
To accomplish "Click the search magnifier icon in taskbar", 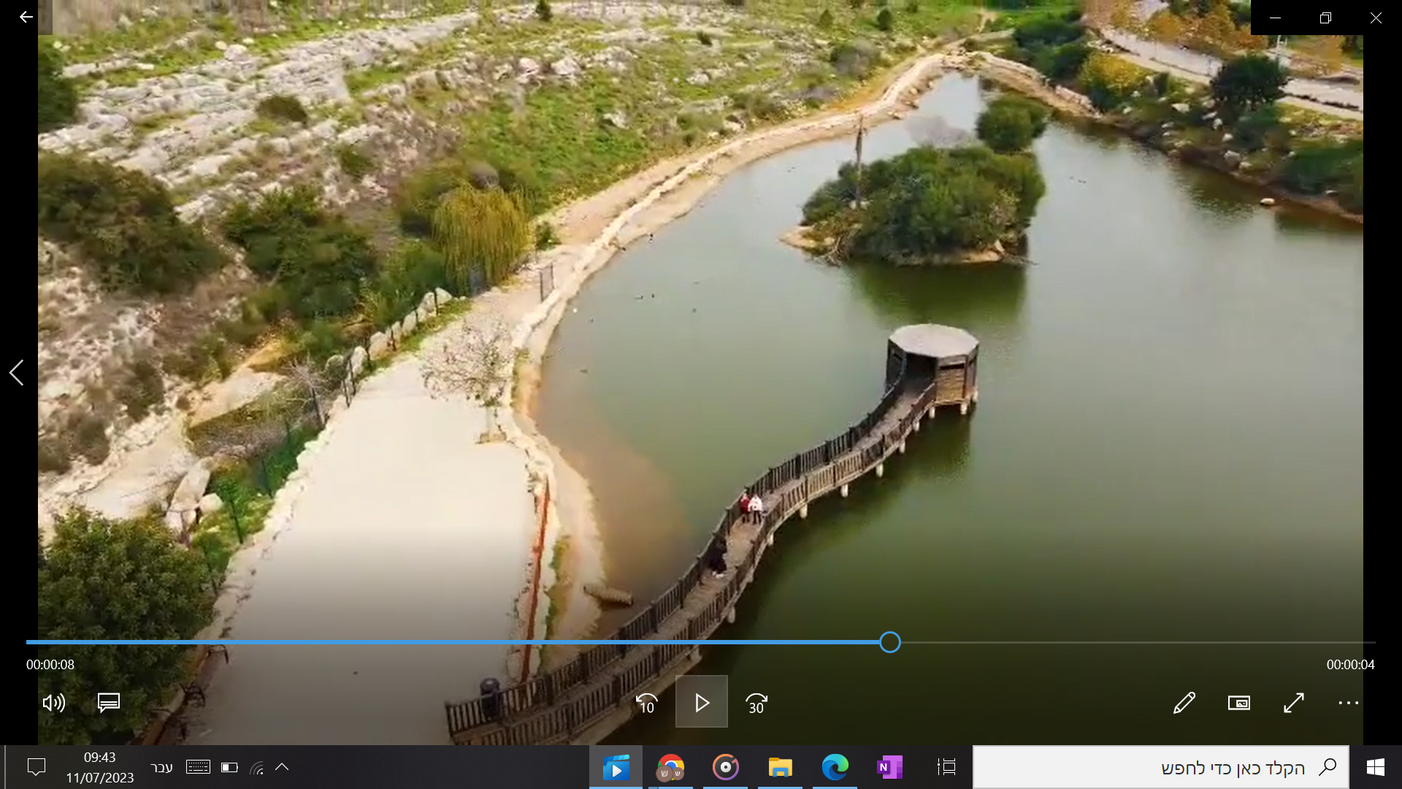I will [x=1328, y=767].
